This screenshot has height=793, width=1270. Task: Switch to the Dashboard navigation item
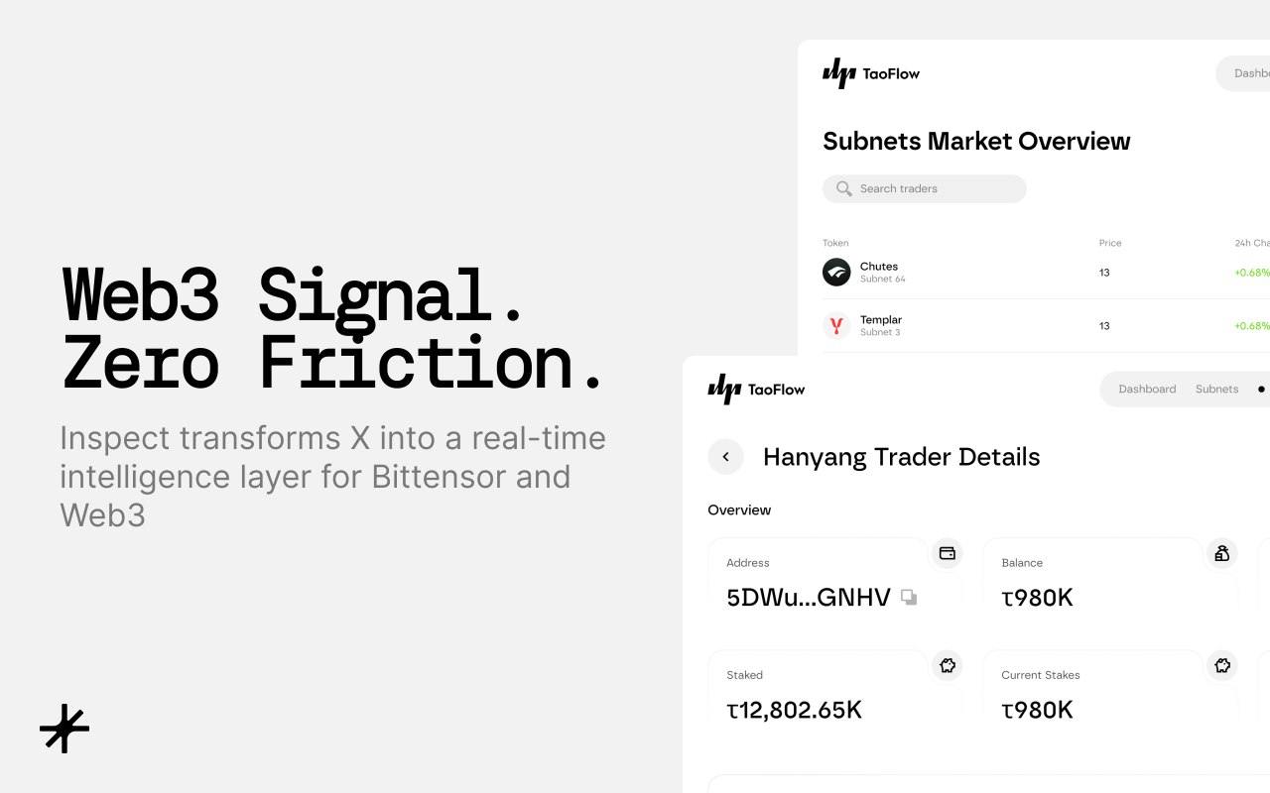point(1147,389)
